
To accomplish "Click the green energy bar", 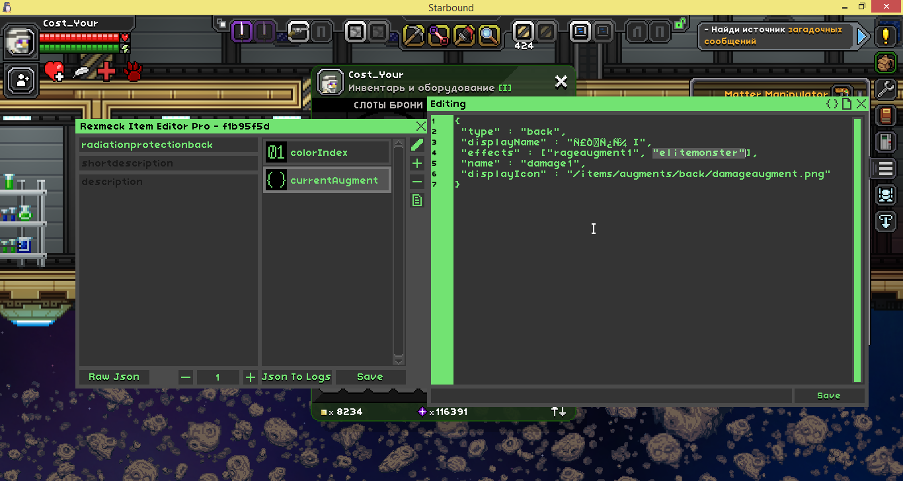I will coord(79,48).
